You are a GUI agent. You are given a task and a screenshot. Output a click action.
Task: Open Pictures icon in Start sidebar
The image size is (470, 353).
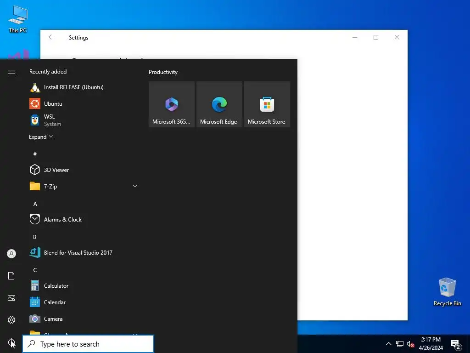[x=11, y=298]
